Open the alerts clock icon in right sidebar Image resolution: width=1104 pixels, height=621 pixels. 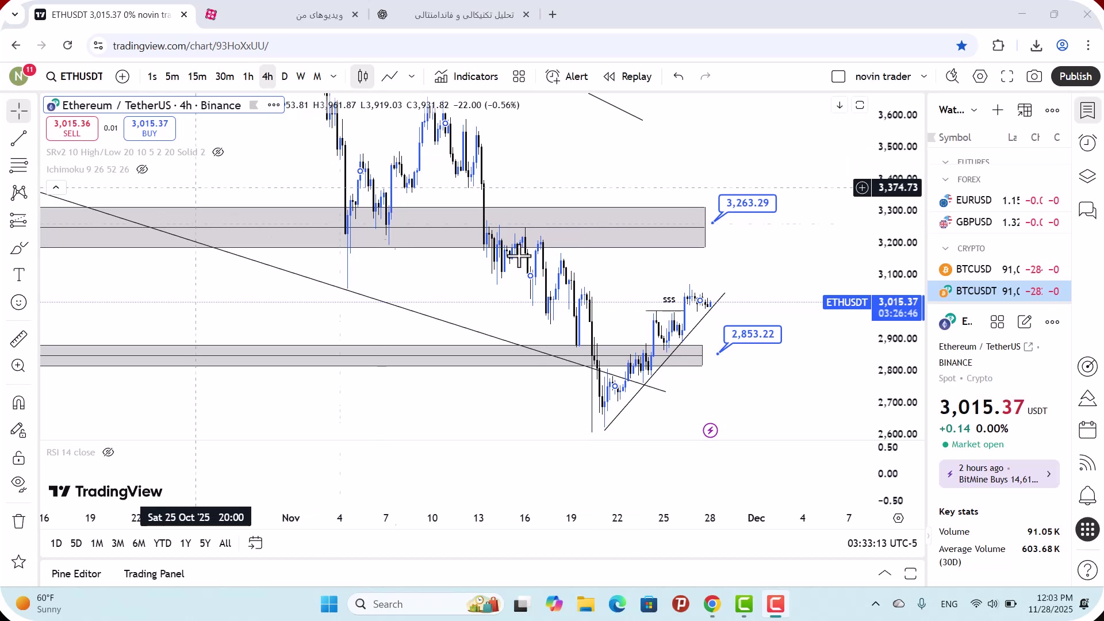[1087, 143]
